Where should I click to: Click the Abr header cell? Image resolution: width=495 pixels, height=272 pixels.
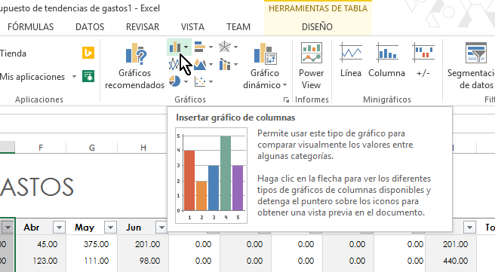41,228
